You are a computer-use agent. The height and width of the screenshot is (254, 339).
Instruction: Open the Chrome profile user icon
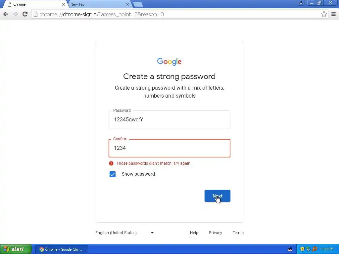[x=301, y=3]
